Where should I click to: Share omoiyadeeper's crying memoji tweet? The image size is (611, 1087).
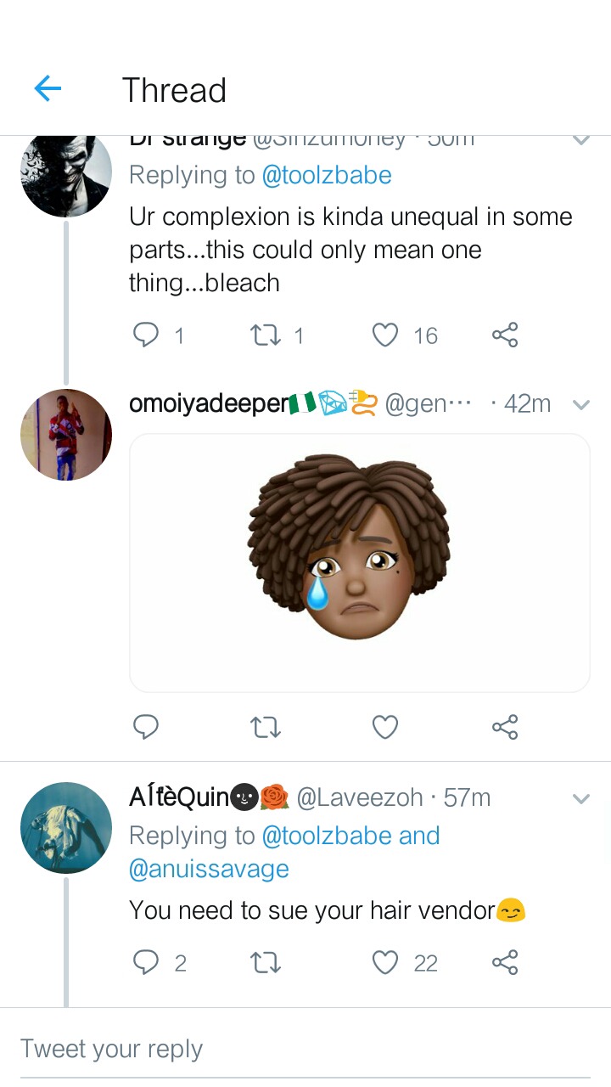click(x=505, y=727)
